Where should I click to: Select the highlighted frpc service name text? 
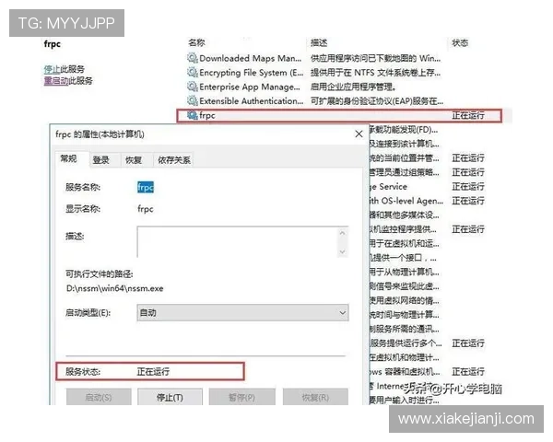[x=146, y=187]
